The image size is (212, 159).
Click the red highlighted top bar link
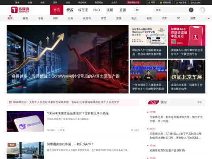(133, 3)
